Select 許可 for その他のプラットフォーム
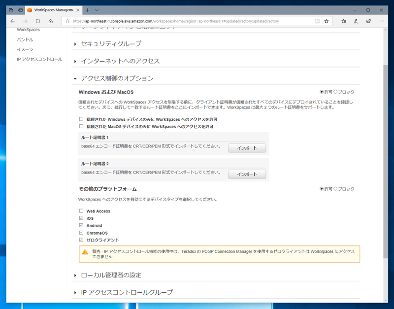Viewport: 394px width, 309px height. pos(322,189)
